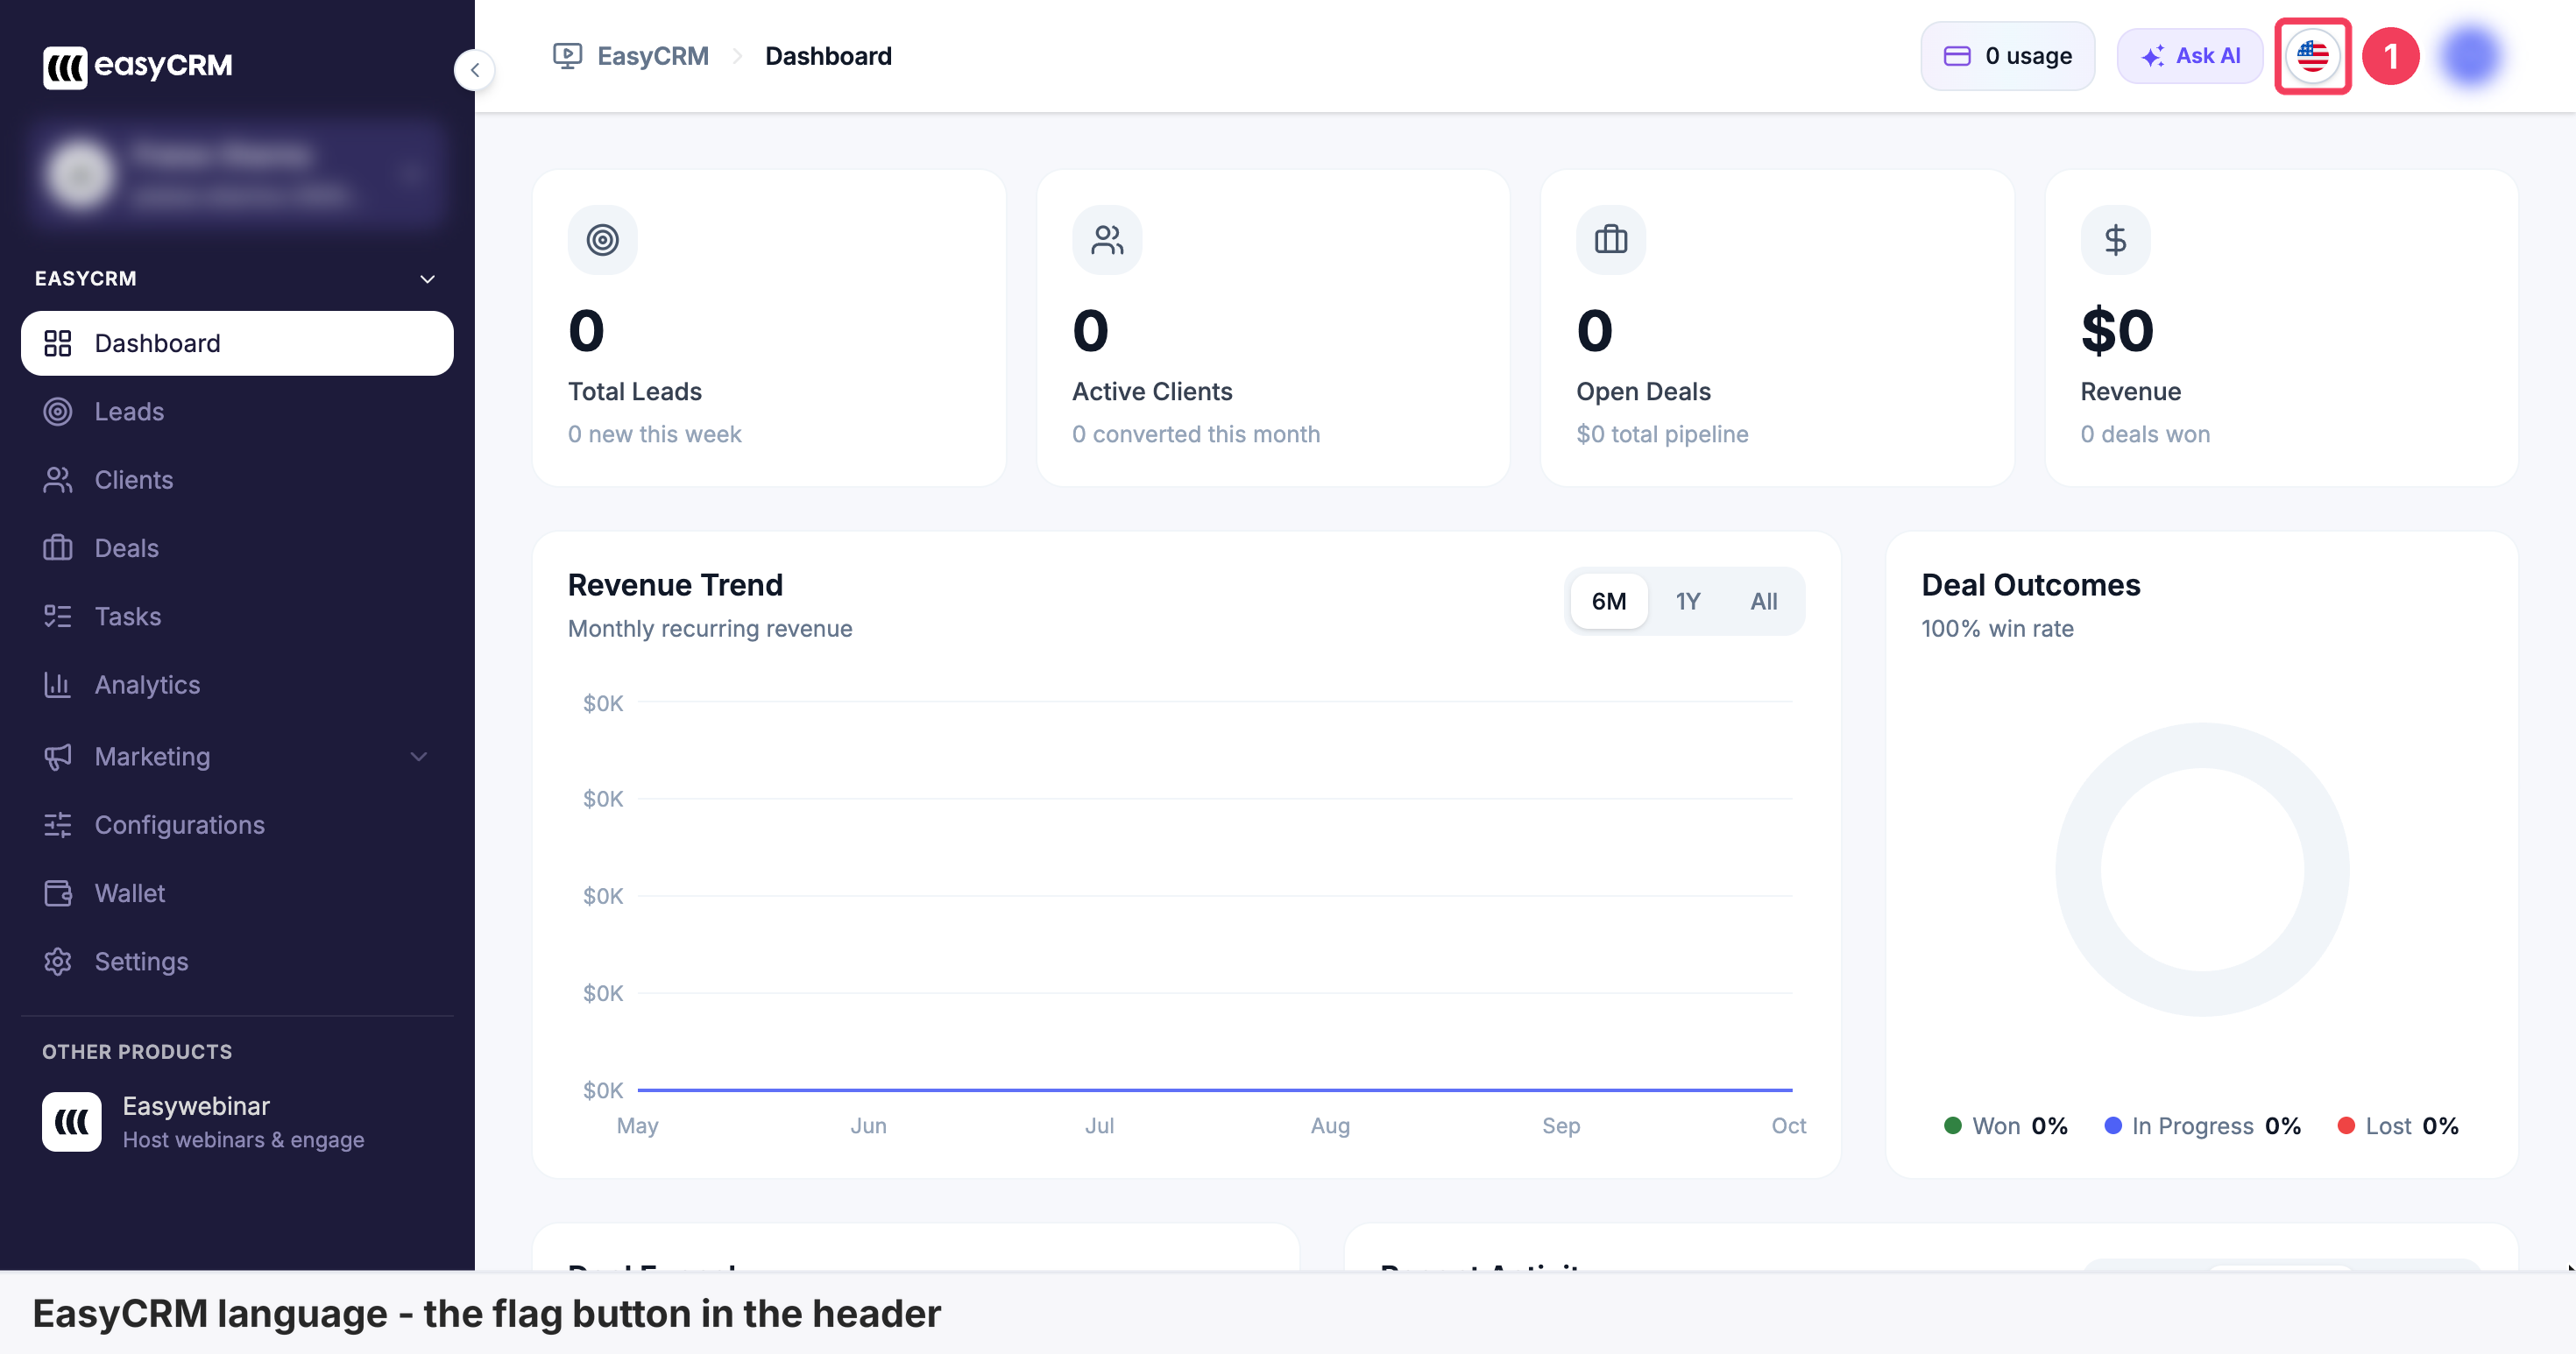The image size is (2576, 1354).
Task: Click the "0 converted this month" text
Action: coord(1195,434)
